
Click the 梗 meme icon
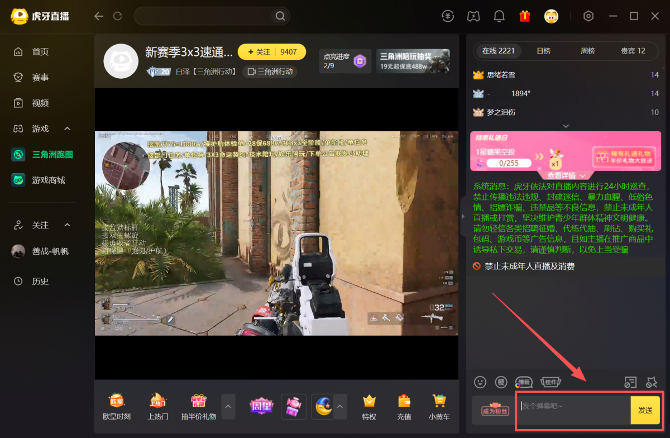501,382
